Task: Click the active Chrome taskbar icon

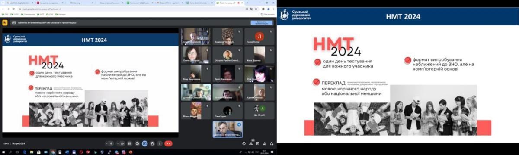Action: click(53, 152)
